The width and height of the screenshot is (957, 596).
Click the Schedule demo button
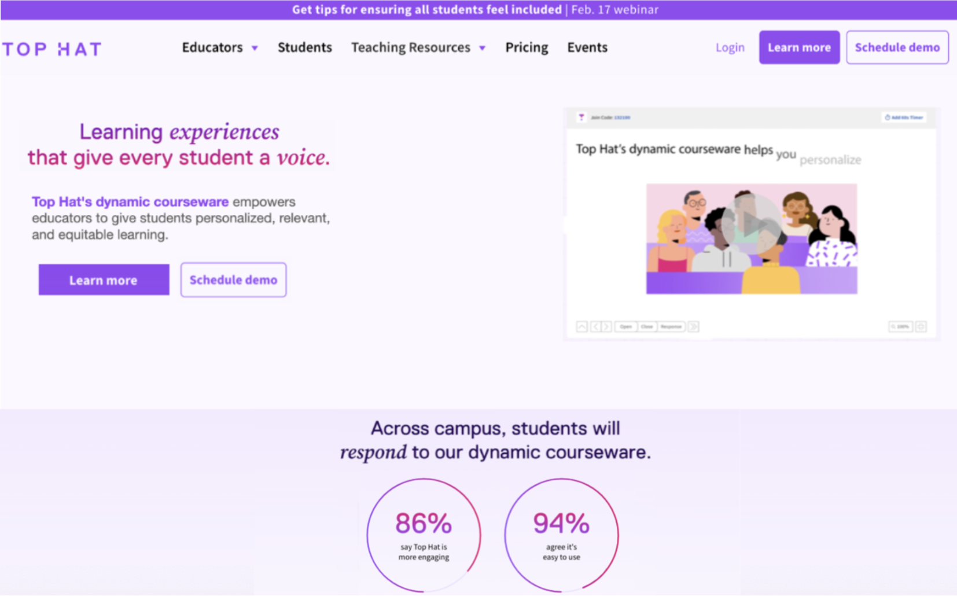tap(897, 47)
